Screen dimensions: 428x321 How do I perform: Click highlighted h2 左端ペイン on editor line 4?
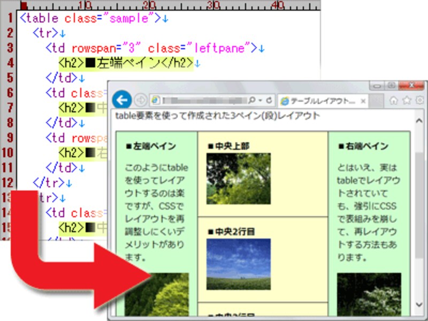point(126,63)
